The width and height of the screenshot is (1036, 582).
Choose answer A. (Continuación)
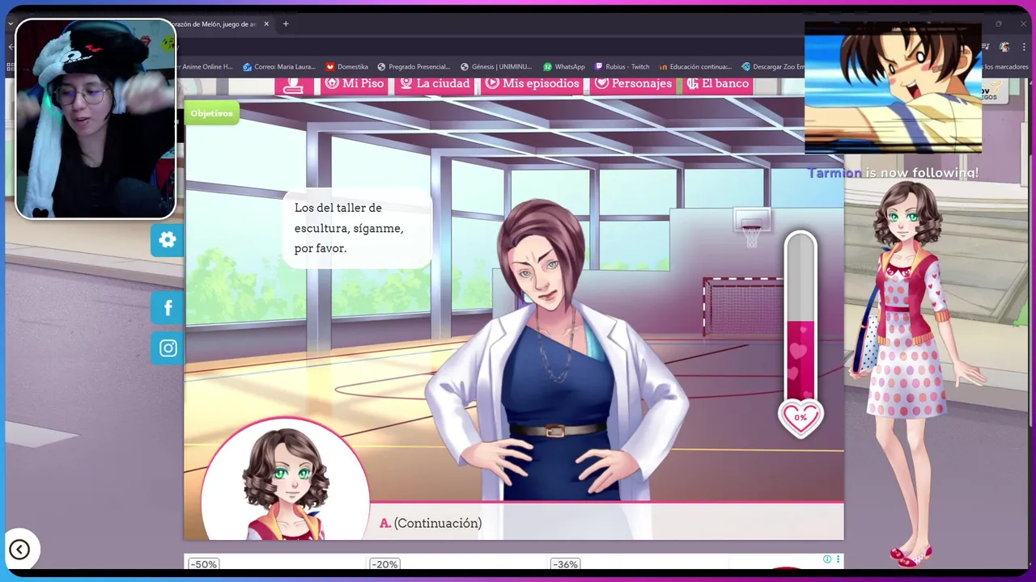(431, 523)
